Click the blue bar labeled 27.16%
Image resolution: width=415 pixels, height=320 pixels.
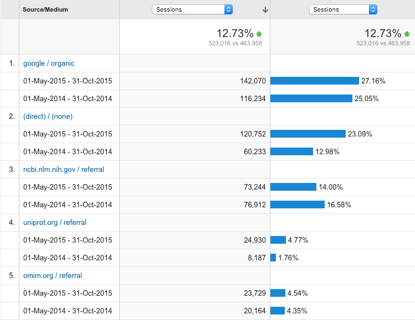coord(315,81)
